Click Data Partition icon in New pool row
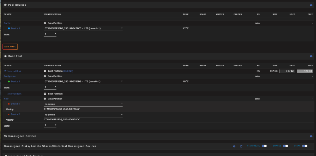 coord(45,99)
